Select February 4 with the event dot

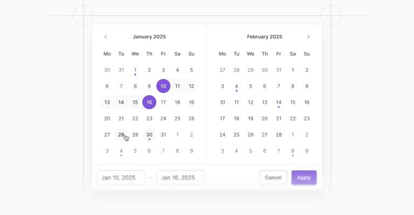(x=236, y=86)
